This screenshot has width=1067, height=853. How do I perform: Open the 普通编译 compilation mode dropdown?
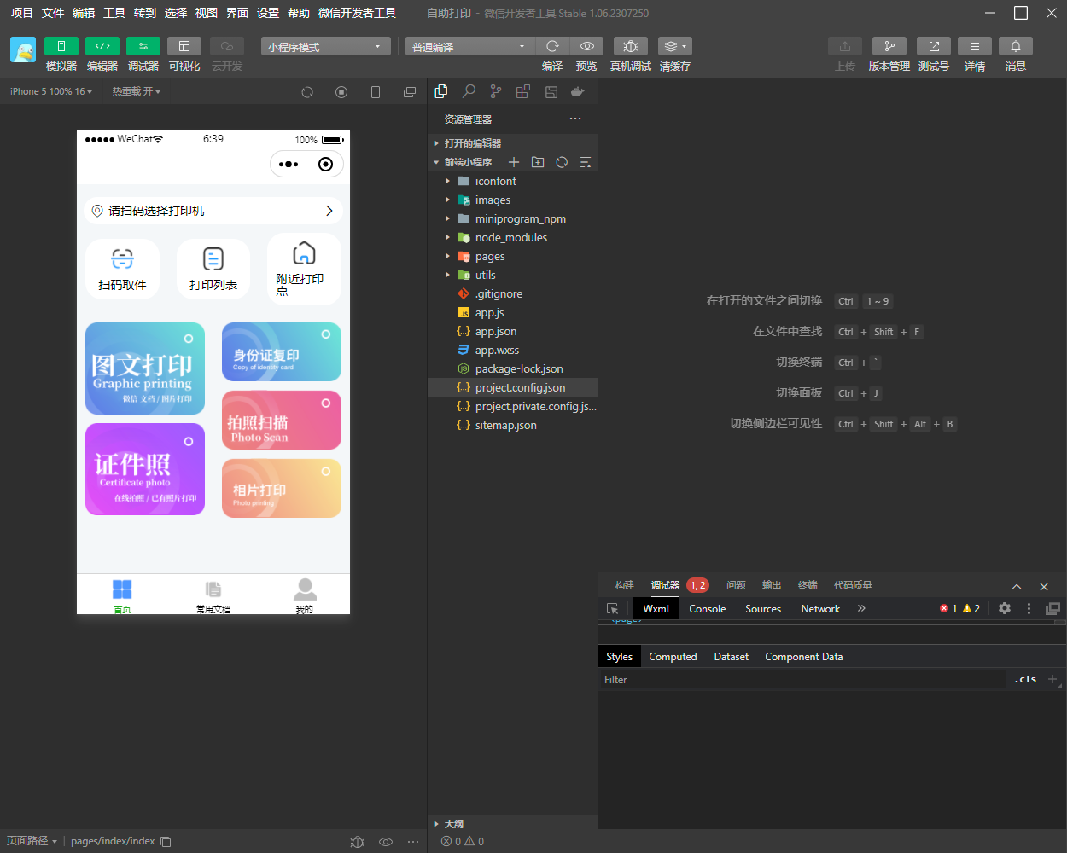point(469,46)
